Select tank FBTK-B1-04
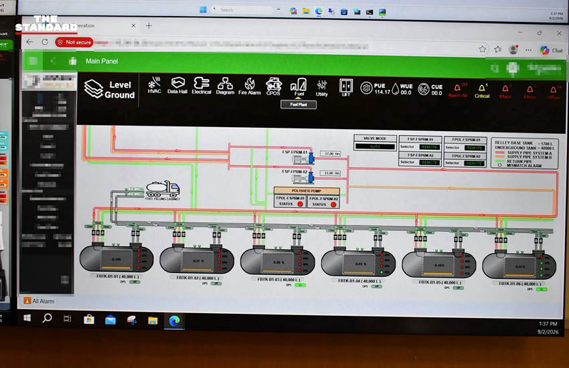Viewport: 569px width, 368px height. pos(358,262)
